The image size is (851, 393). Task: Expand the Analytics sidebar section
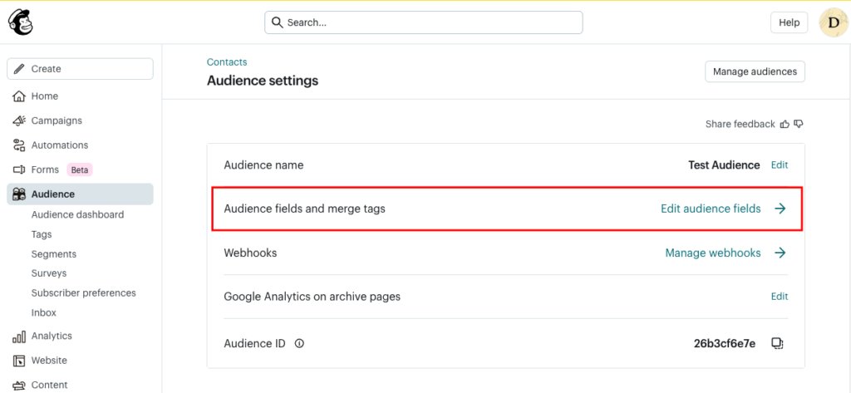click(x=52, y=336)
